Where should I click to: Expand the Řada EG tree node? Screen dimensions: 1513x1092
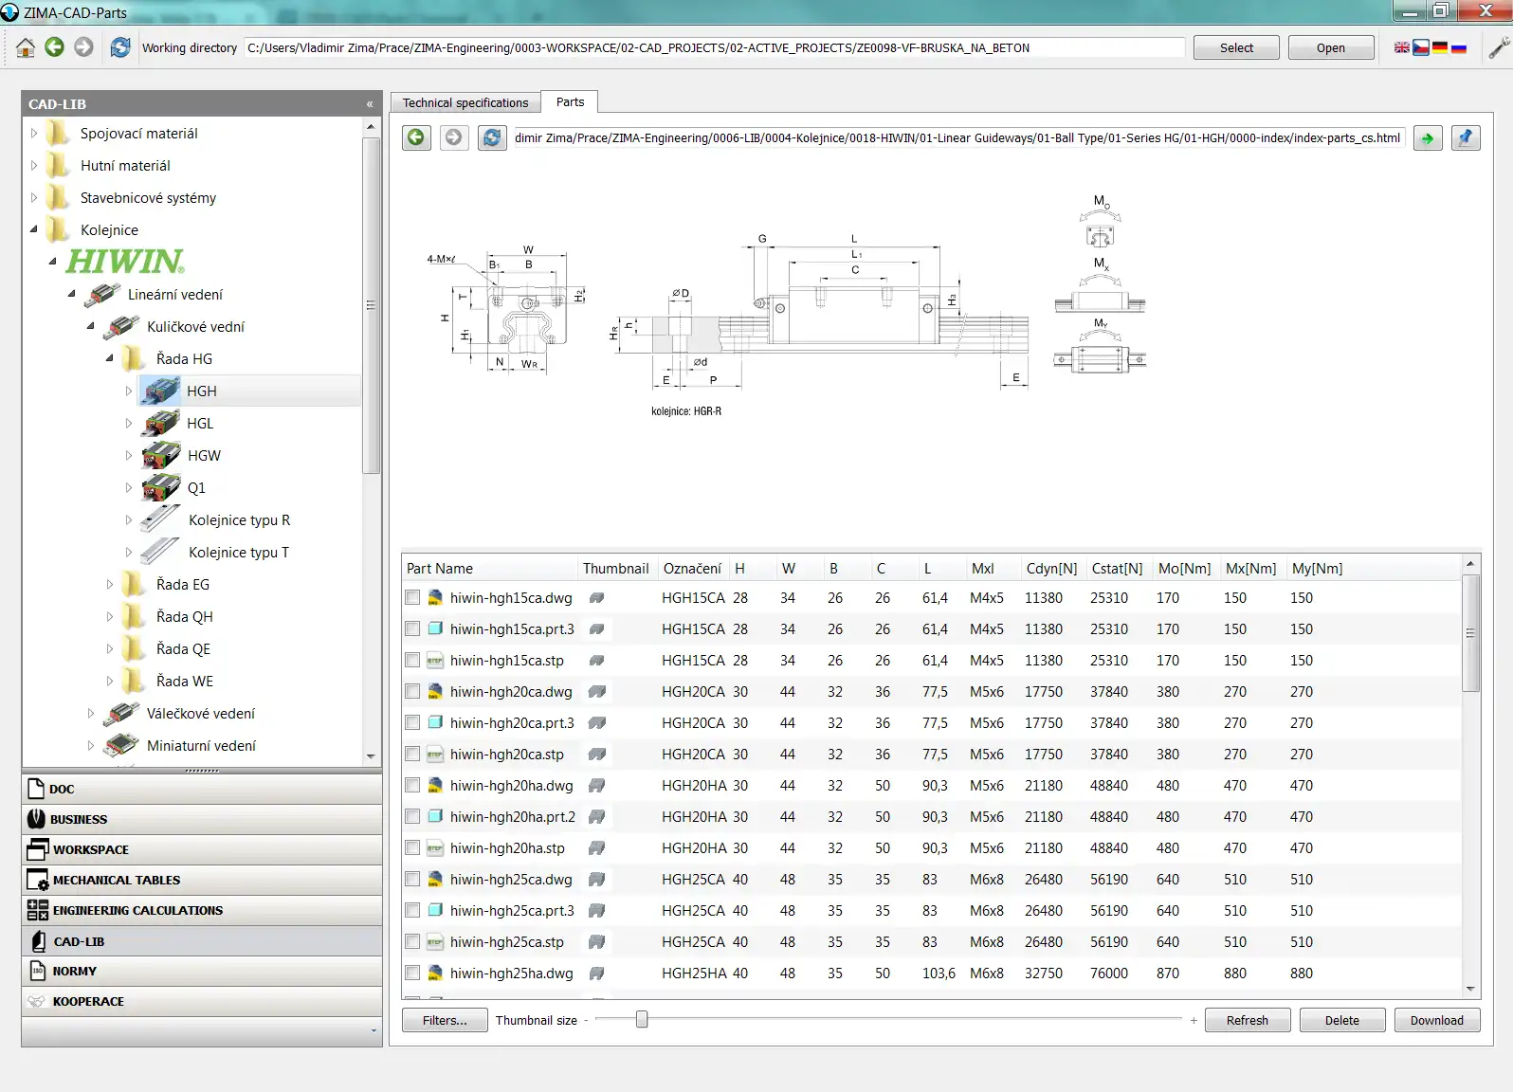110,585
